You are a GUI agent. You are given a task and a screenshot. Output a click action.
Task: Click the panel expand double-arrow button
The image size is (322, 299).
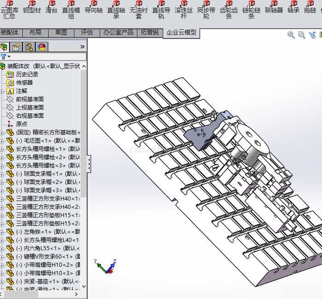pyautogui.click(x=82, y=46)
